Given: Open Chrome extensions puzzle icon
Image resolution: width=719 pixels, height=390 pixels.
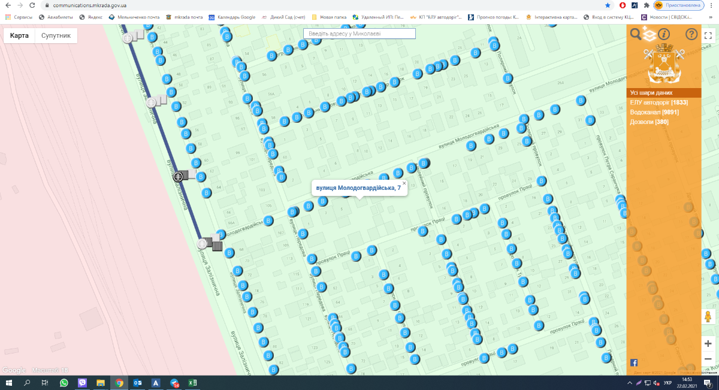Looking at the screenshot, I should pyautogui.click(x=647, y=5).
